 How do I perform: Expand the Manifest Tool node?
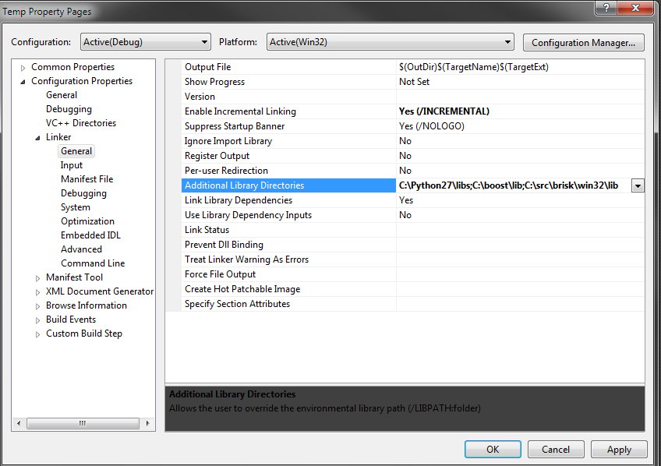coord(38,278)
